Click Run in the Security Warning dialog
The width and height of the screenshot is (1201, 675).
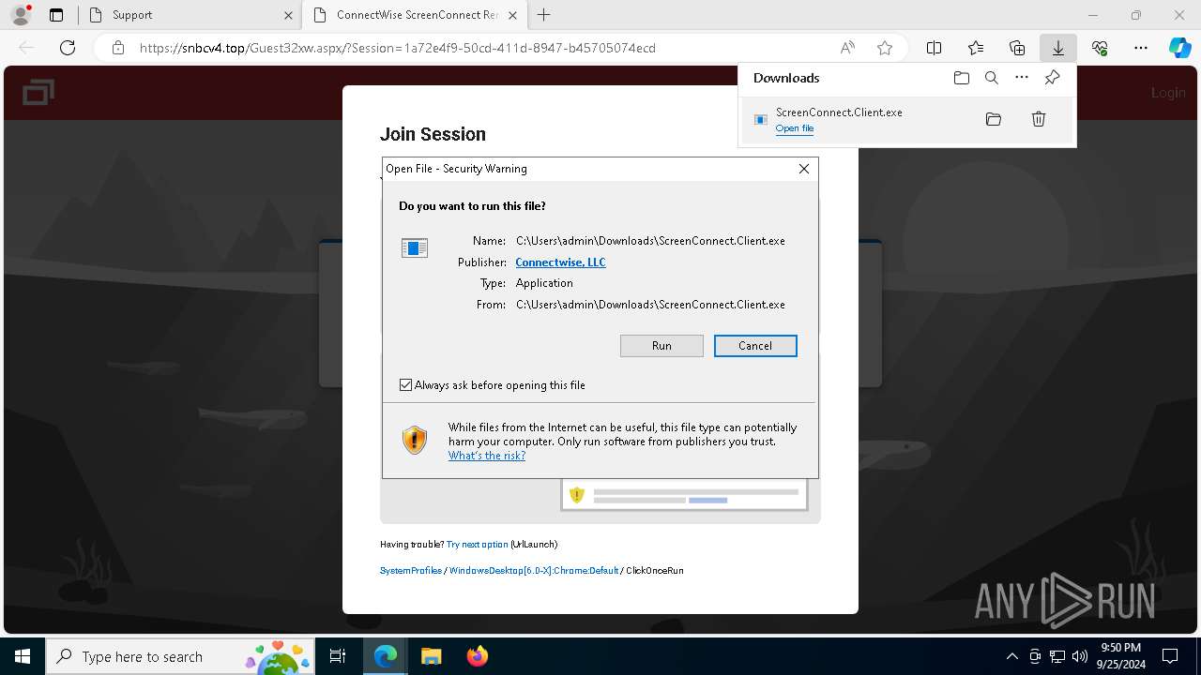(661, 346)
